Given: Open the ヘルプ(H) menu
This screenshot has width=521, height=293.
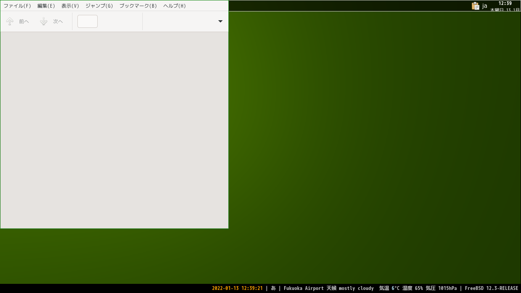Looking at the screenshot, I should tap(175, 6).
